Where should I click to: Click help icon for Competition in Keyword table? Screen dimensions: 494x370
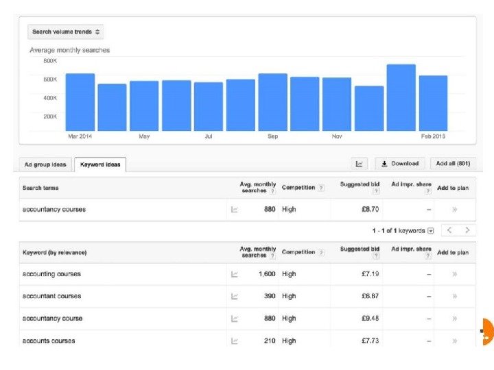(320, 253)
